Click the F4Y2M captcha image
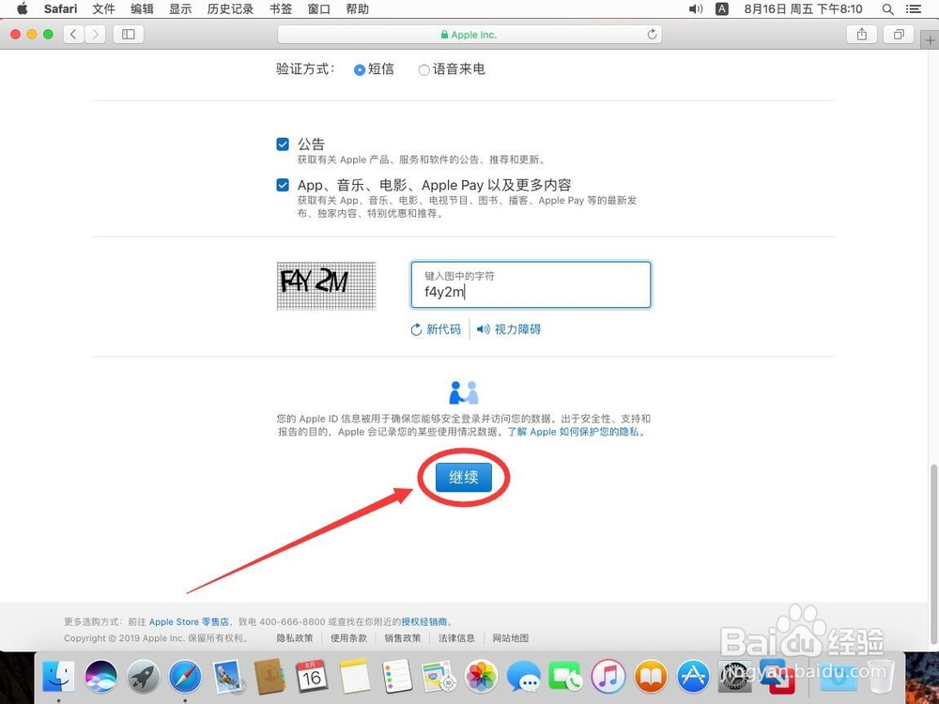This screenshot has width=939, height=704. (x=327, y=285)
